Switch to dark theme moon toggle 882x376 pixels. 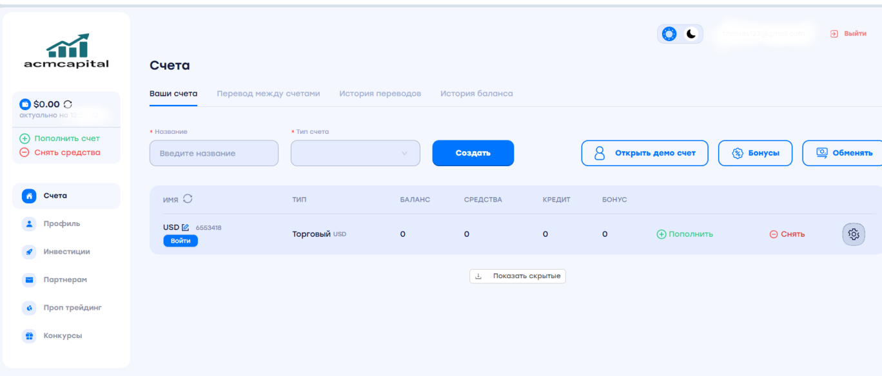pos(691,34)
